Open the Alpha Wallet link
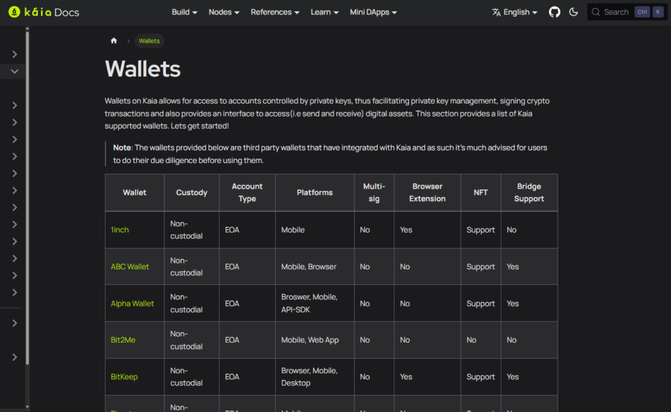 [132, 303]
